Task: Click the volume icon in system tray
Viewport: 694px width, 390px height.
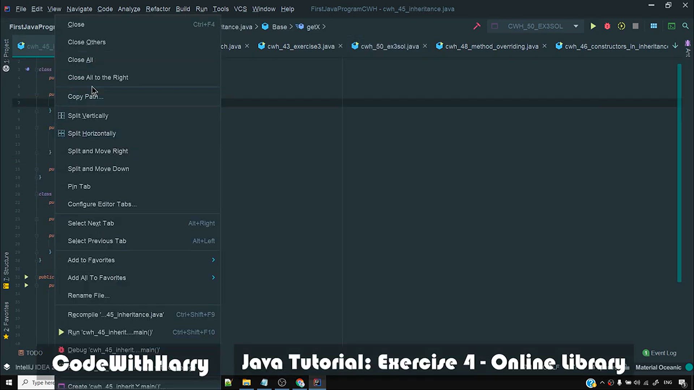Action: point(637,382)
